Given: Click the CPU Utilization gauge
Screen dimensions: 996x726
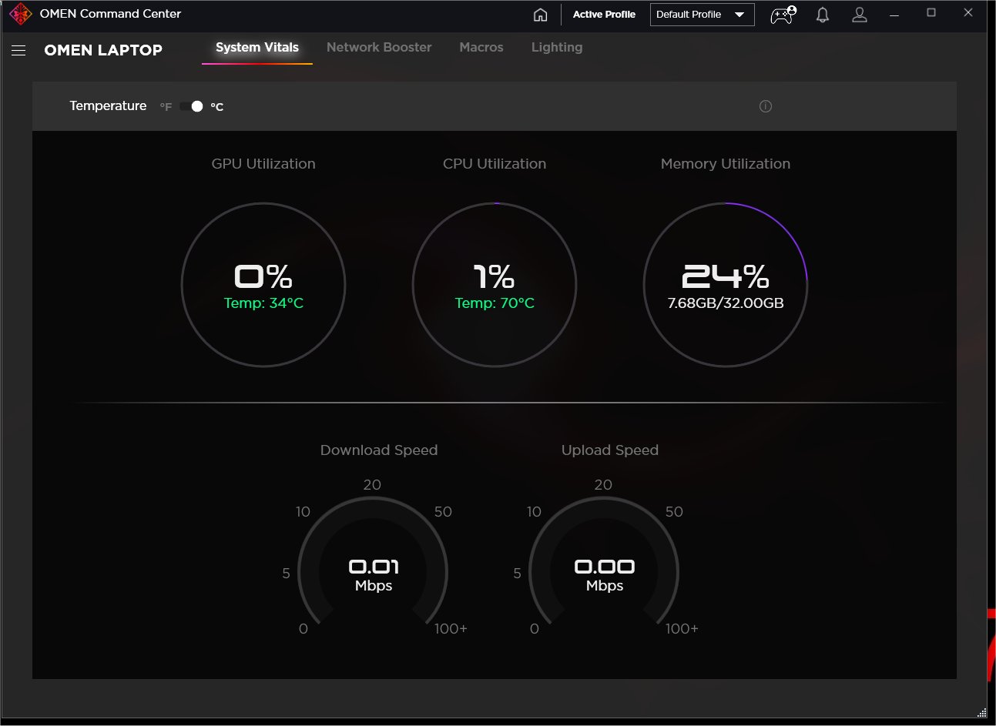Looking at the screenshot, I should [494, 284].
